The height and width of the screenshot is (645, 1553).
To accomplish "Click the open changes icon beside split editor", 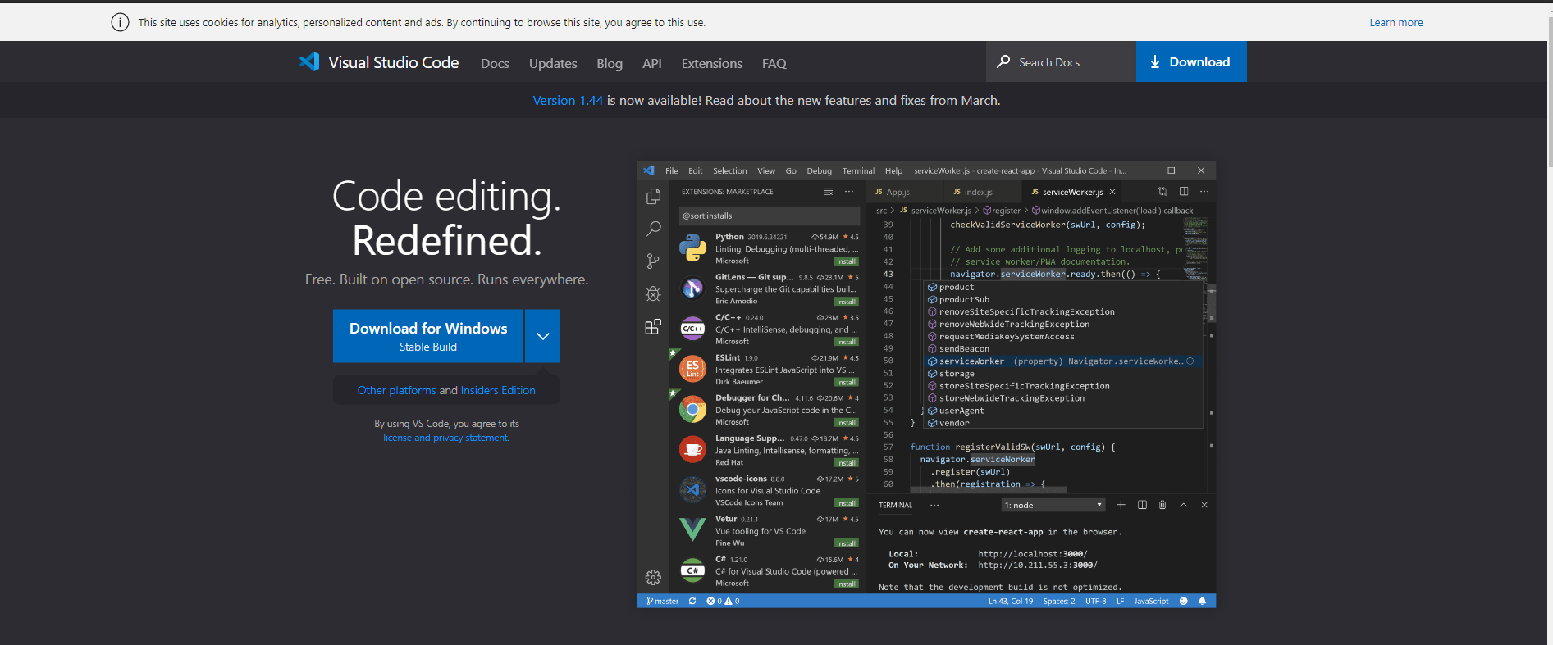I will click(1162, 192).
